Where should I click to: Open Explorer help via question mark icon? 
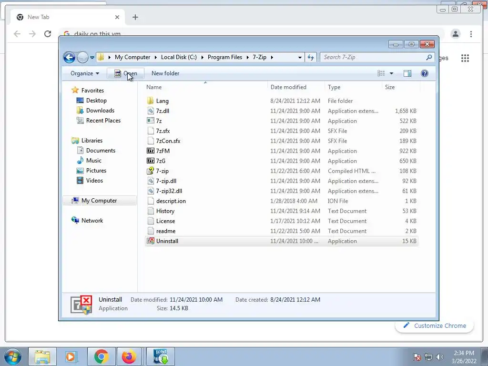click(x=424, y=73)
